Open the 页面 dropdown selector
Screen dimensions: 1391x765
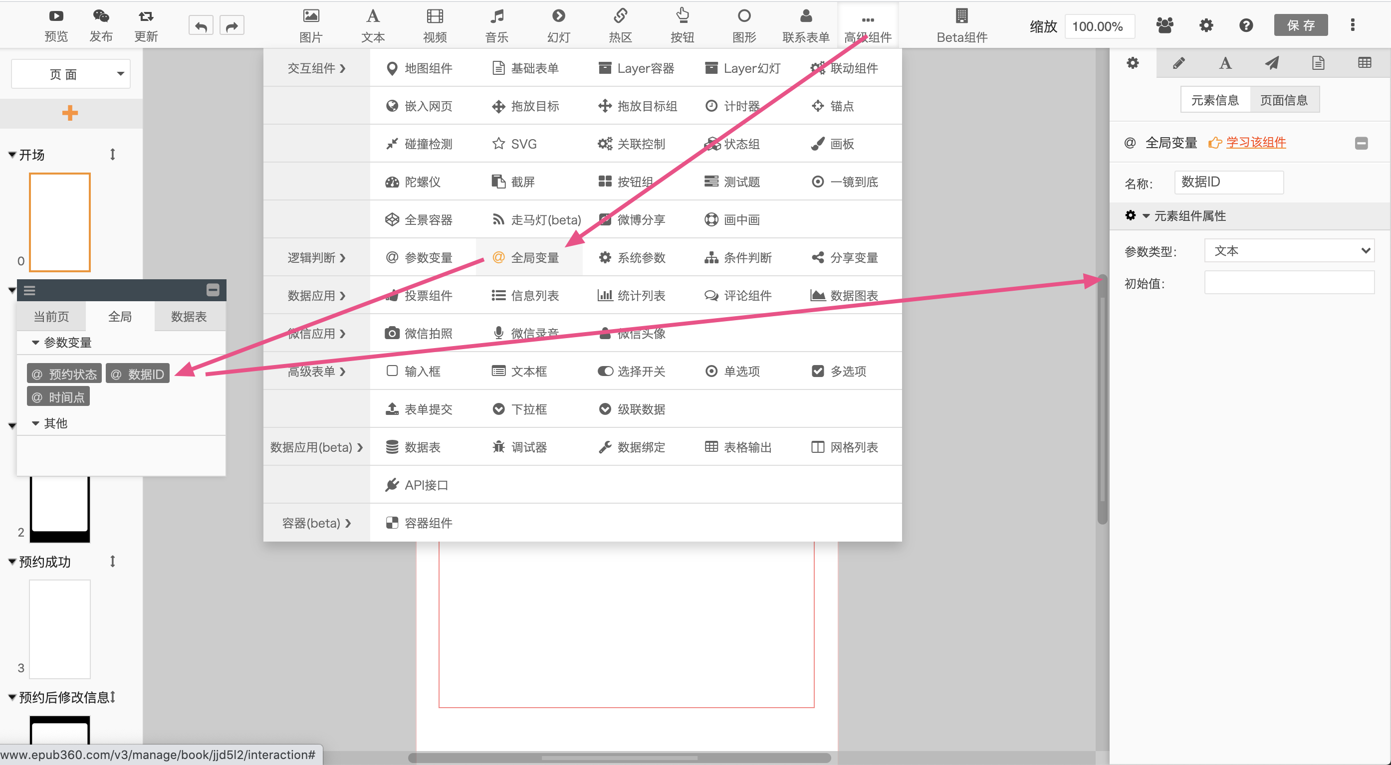coord(71,74)
